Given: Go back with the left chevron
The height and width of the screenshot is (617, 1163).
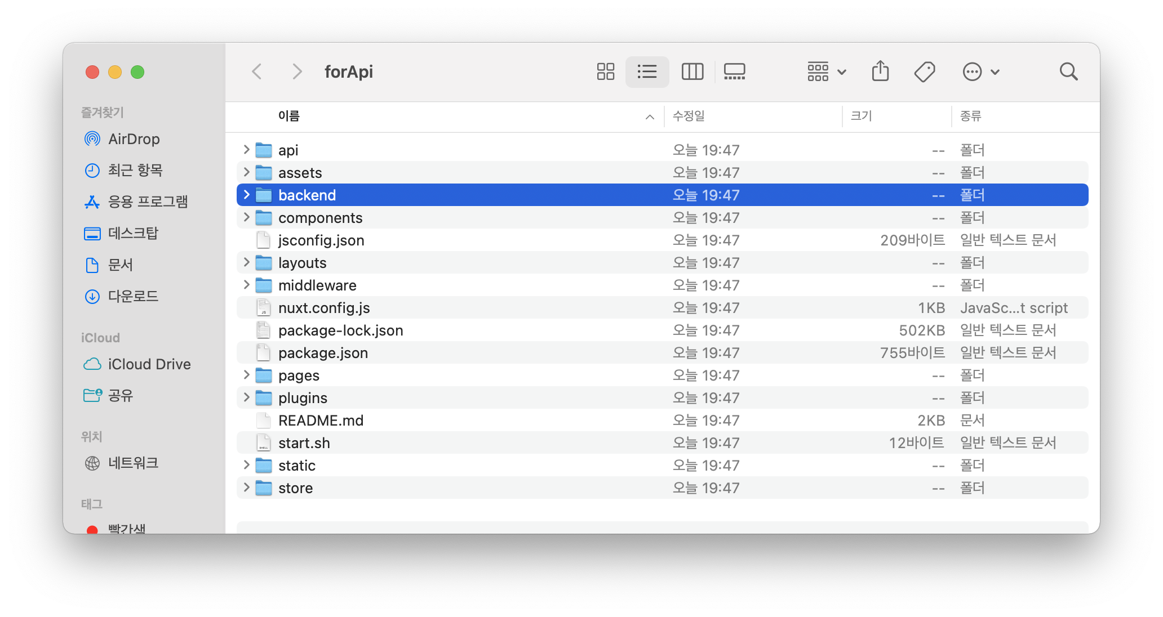Looking at the screenshot, I should point(257,71).
